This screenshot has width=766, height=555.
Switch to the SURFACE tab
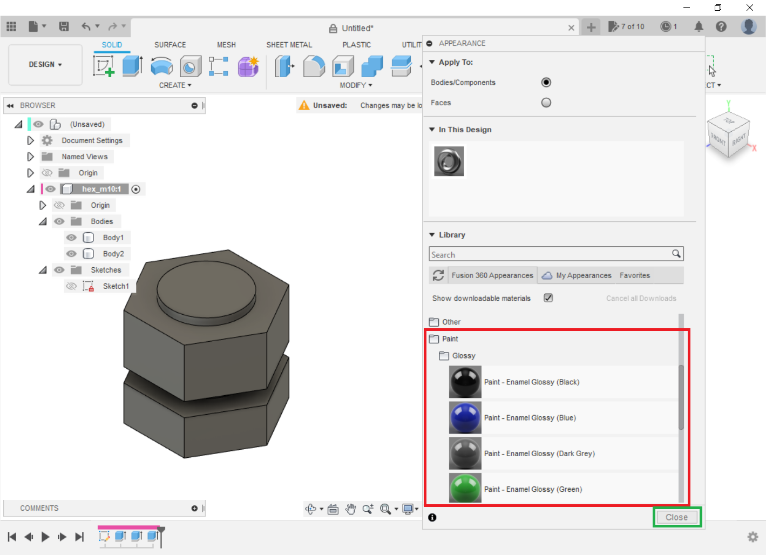(170, 45)
